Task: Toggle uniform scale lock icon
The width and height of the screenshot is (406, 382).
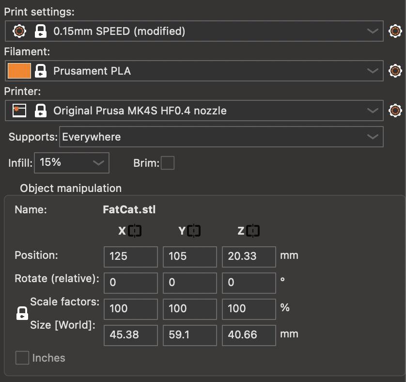Action: (22, 314)
